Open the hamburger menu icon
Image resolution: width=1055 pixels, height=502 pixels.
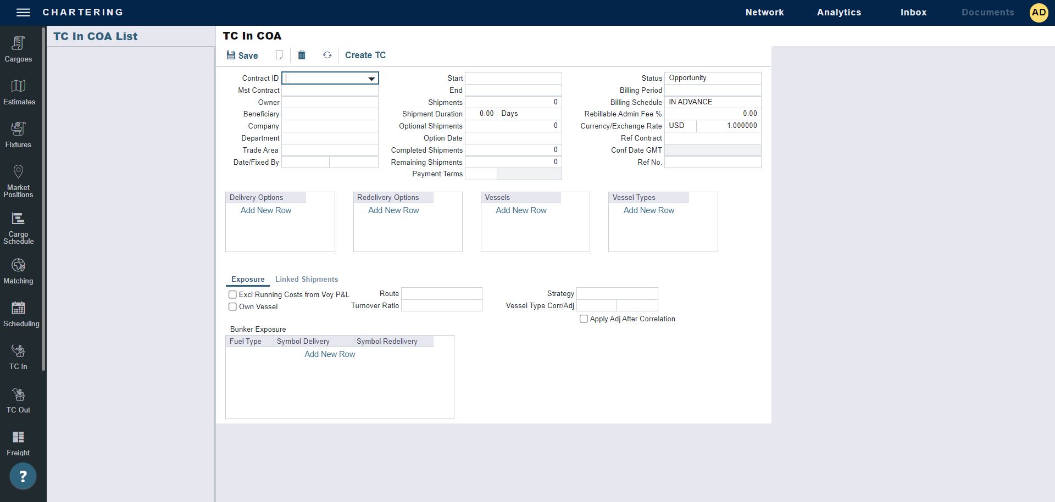click(x=23, y=12)
